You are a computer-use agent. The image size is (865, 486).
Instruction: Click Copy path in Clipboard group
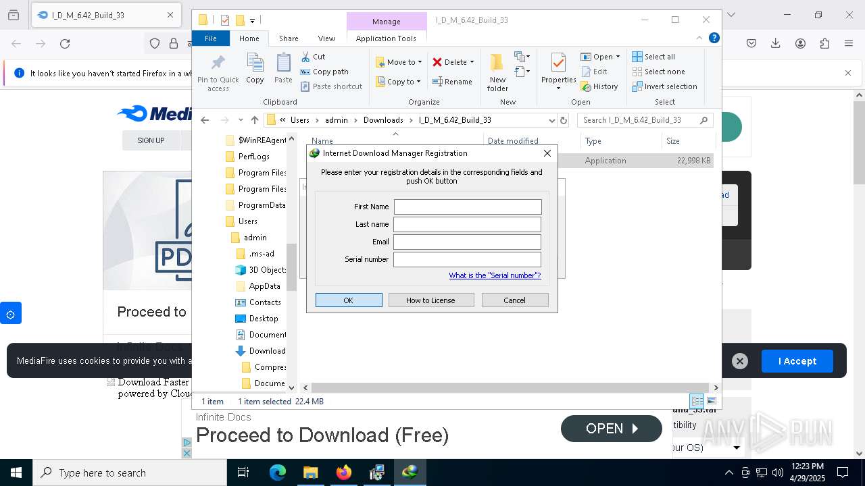click(324, 72)
